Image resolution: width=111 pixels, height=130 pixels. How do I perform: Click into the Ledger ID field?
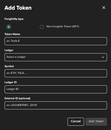click(56, 89)
